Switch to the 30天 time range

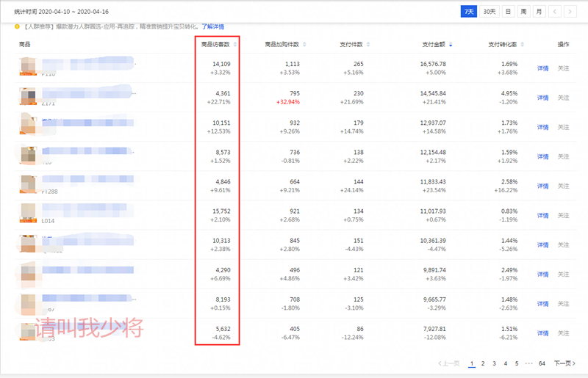(x=488, y=11)
